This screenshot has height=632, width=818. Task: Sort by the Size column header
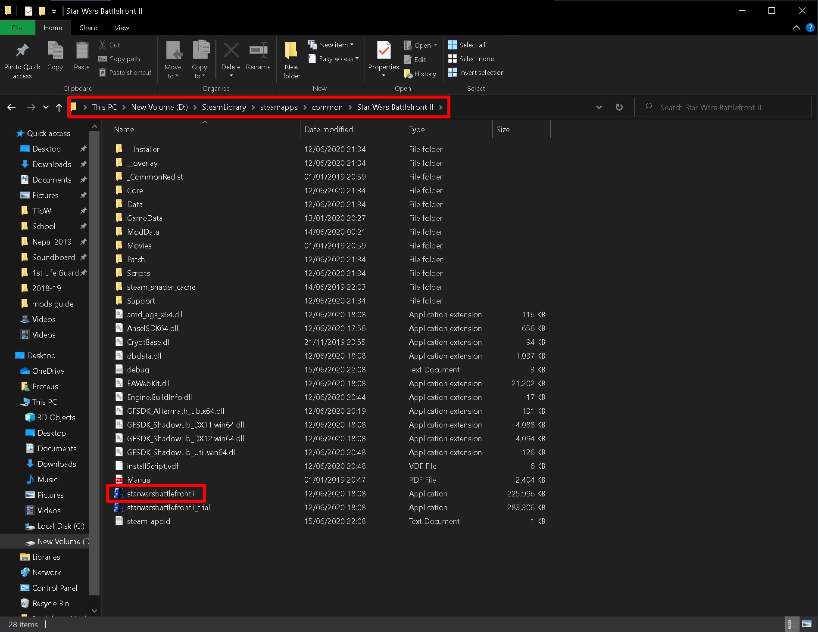tap(521, 129)
